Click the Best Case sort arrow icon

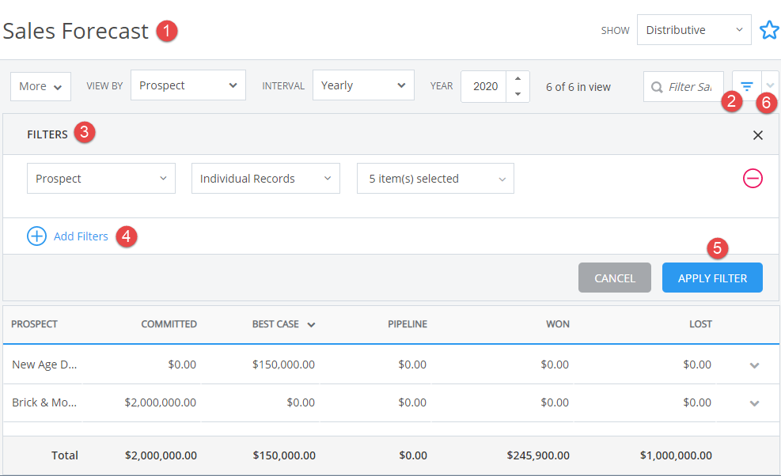tap(311, 325)
